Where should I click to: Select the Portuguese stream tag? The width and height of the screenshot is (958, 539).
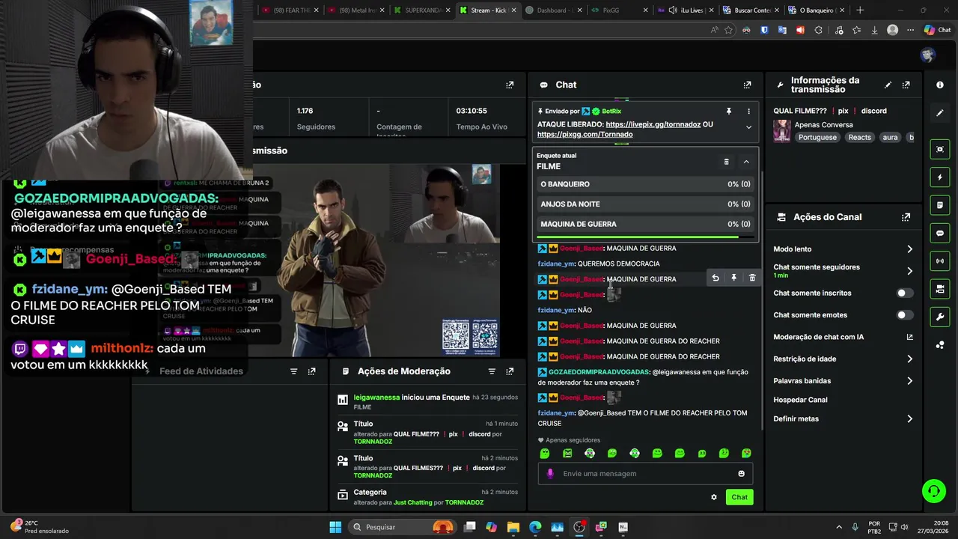817,138
